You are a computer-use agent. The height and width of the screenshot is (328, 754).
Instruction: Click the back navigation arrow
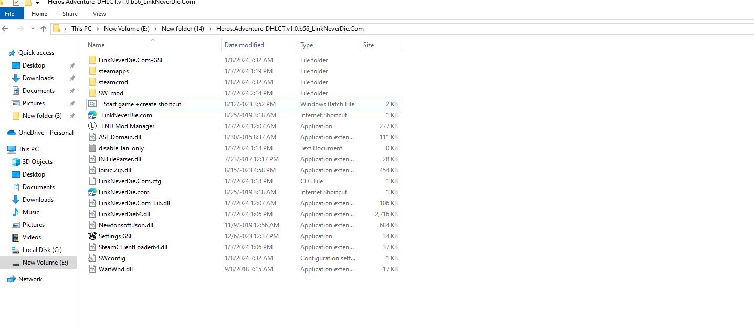click(x=6, y=29)
